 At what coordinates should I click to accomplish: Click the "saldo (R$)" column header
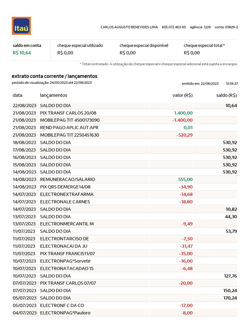pyautogui.click(x=227, y=96)
